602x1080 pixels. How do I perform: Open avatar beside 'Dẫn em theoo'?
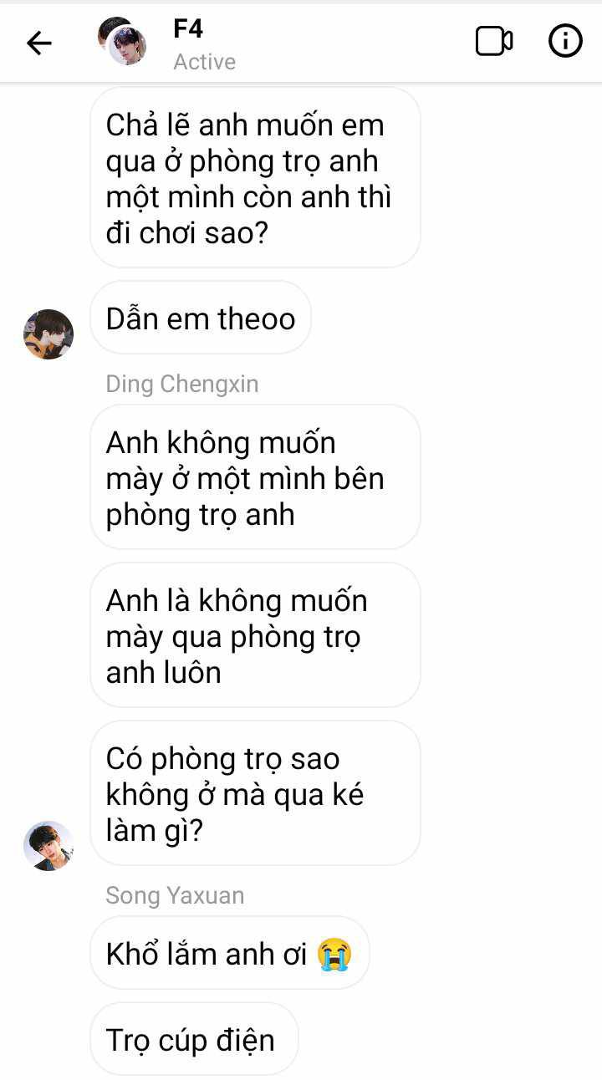(x=48, y=334)
